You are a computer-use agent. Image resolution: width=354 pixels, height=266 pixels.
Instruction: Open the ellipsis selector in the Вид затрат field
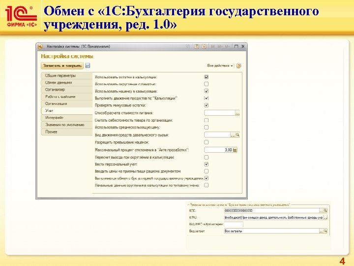coord(321,231)
